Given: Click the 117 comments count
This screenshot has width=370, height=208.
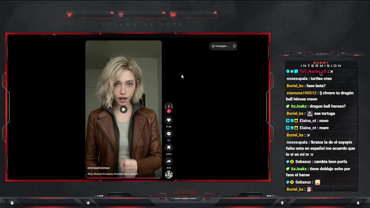Looking at the screenshot, I should click(x=169, y=140).
